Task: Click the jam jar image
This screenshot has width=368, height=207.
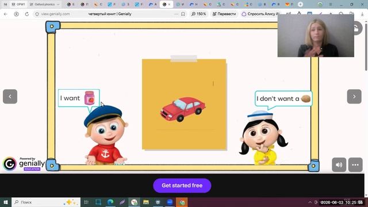Action: click(90, 98)
